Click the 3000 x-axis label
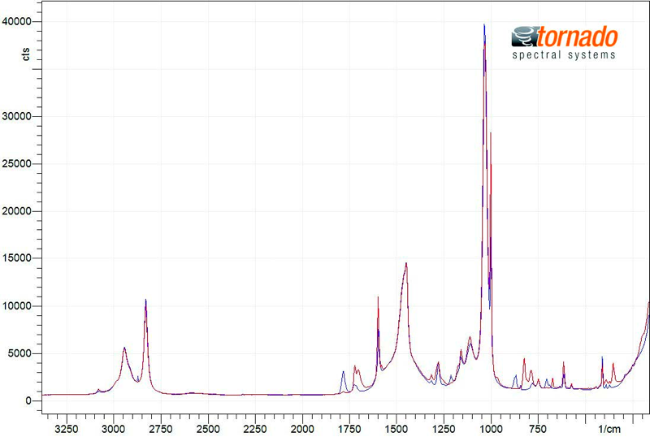Image resolution: width=650 pixels, height=437 pixels. (114, 429)
